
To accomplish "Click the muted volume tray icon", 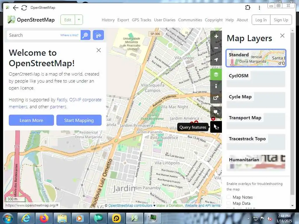I will point(270,219).
